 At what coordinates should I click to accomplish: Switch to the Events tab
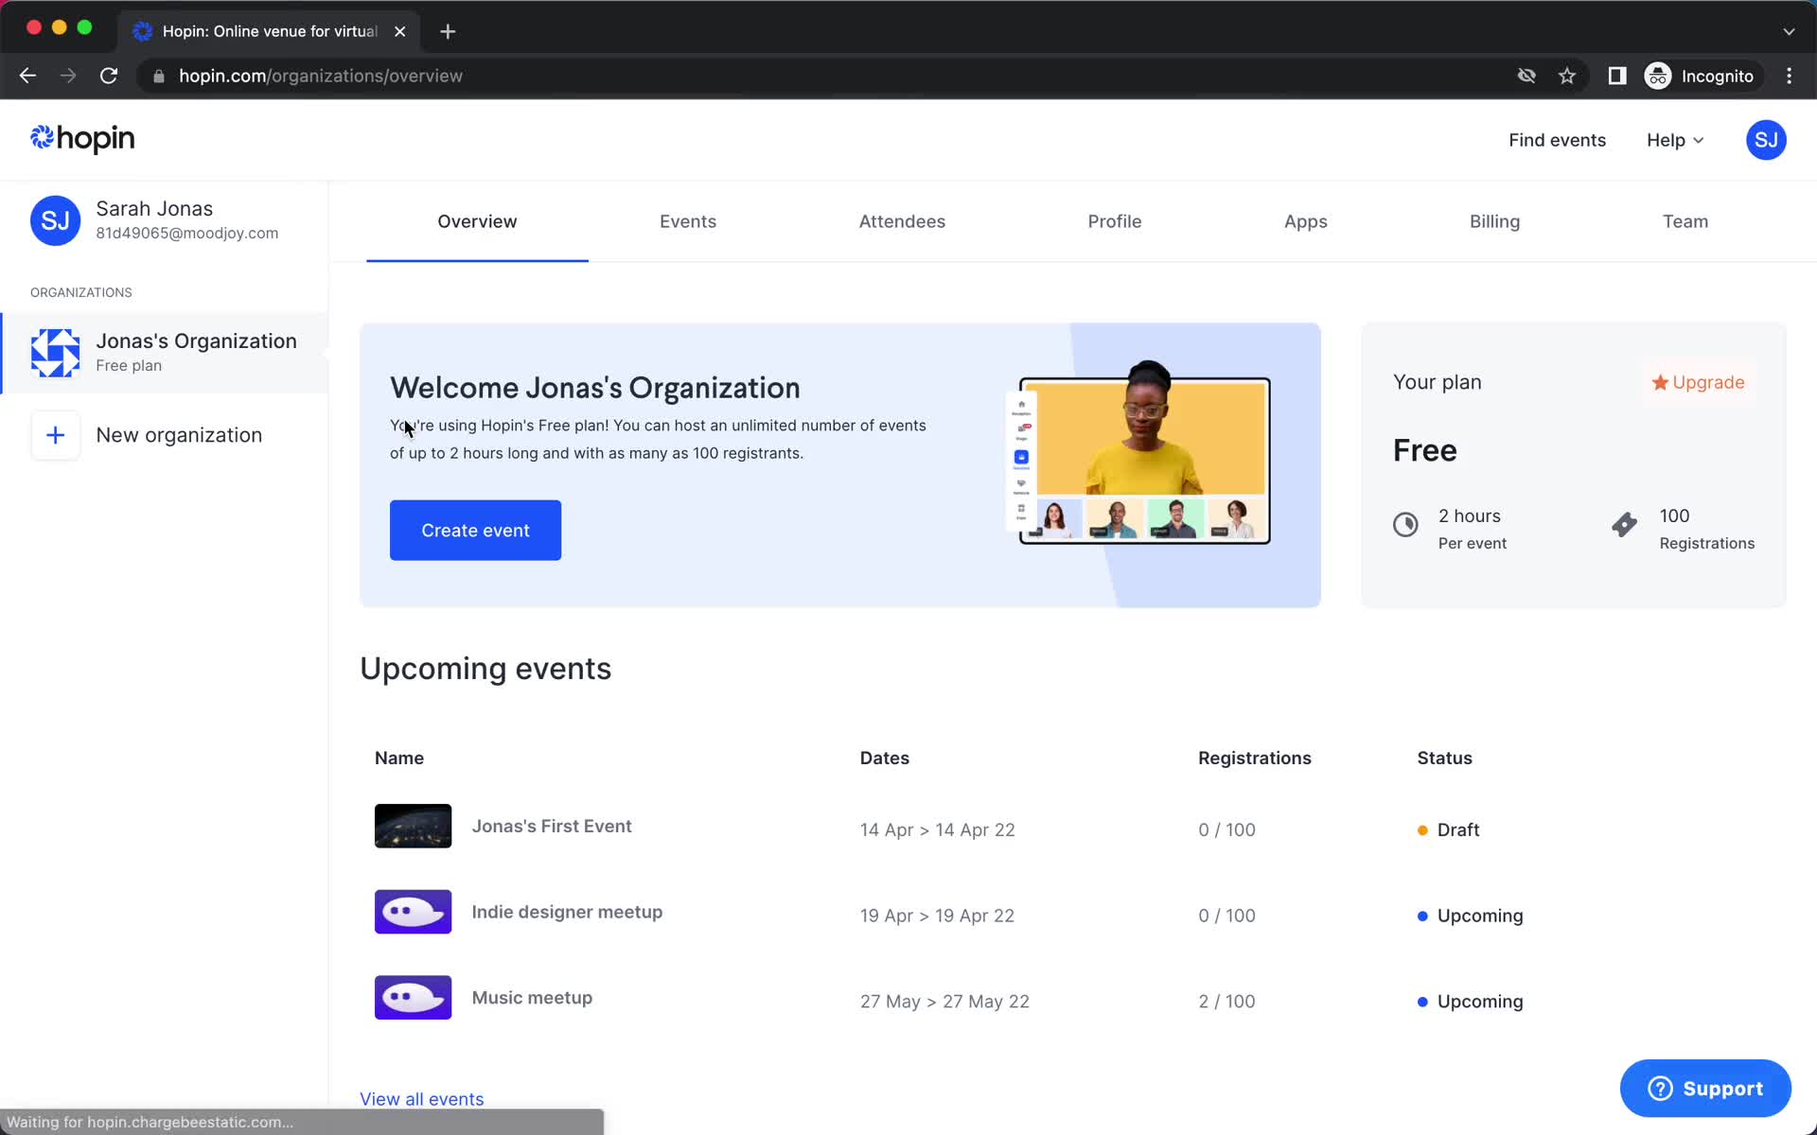(x=688, y=221)
